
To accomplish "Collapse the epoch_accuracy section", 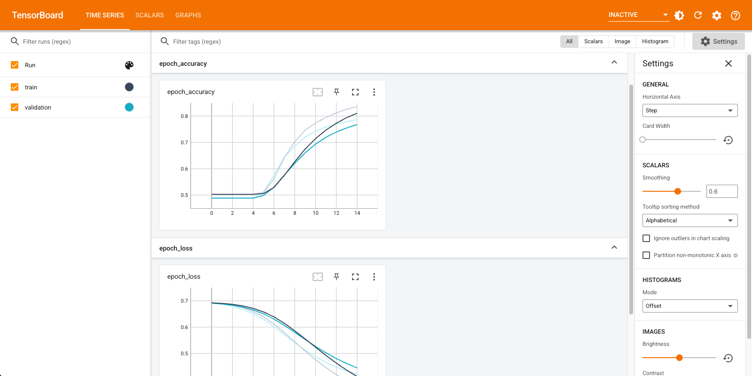I will click(614, 63).
